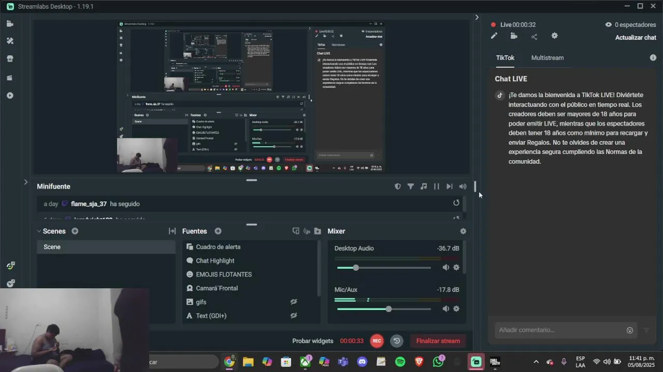Click the Minifuente safe mode shield icon
This screenshot has width=663, height=372.
pyautogui.click(x=398, y=187)
